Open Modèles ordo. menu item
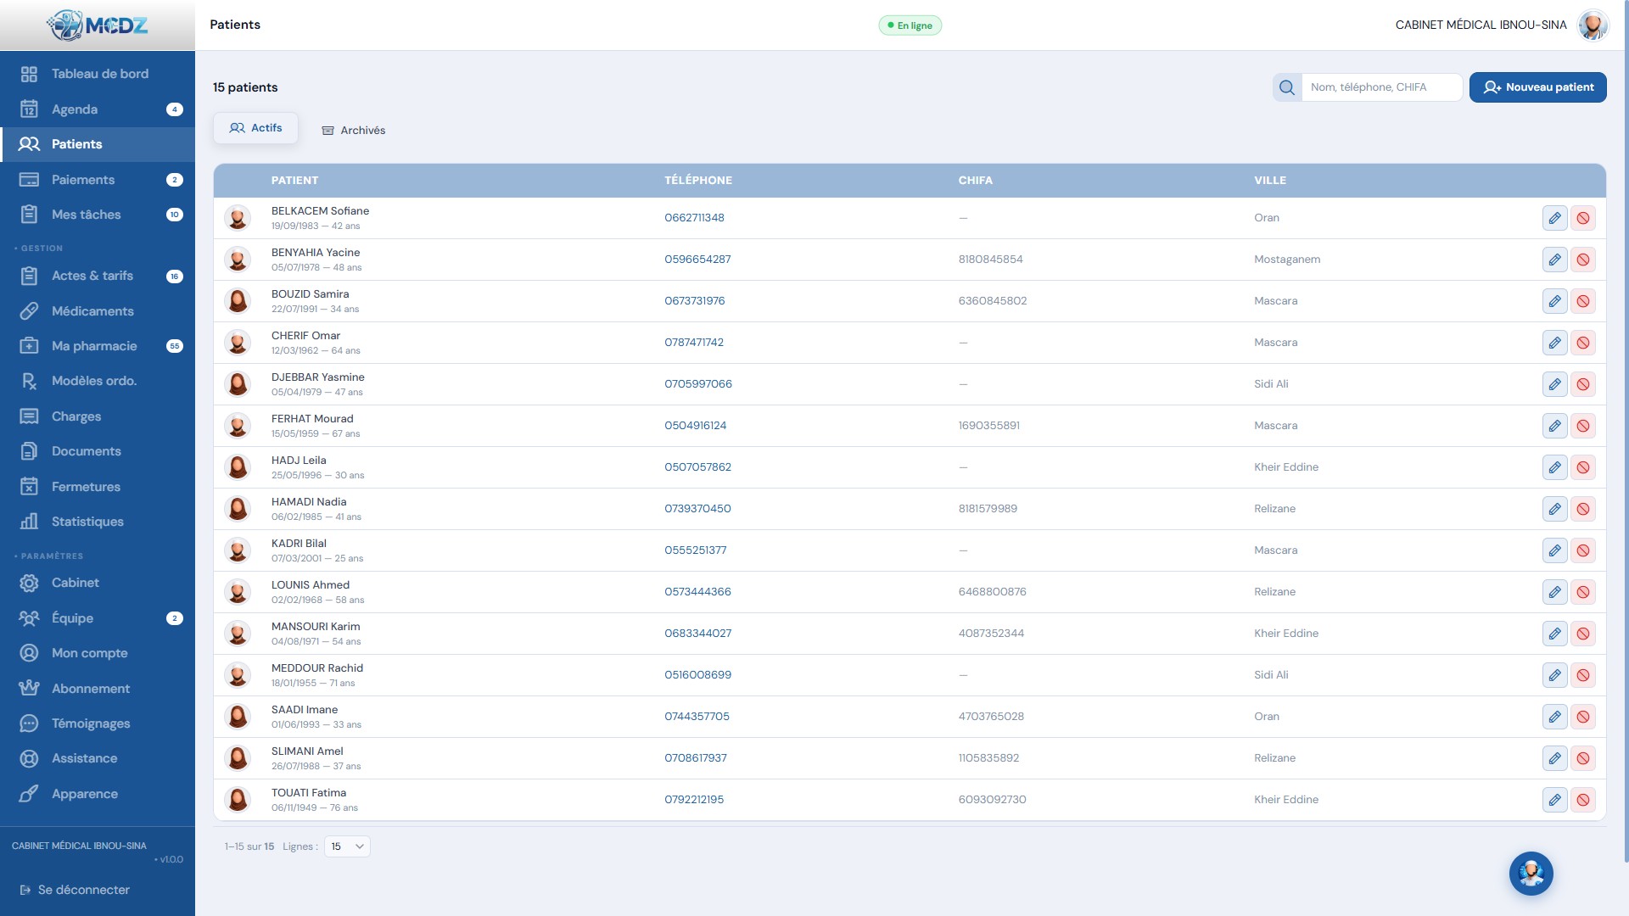Viewport: 1629px width, 916px height. tap(98, 381)
